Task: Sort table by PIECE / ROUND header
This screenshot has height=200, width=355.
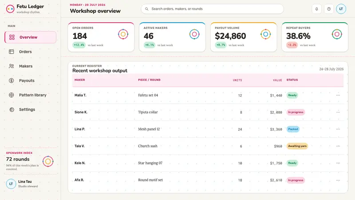Action: coord(149,80)
